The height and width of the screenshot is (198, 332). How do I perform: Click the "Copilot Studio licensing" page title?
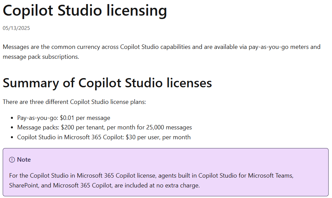(85, 11)
